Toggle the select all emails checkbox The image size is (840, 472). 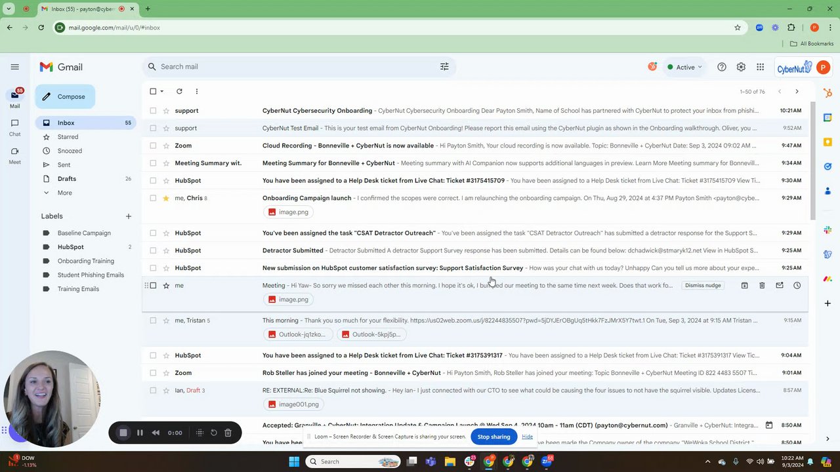(x=153, y=91)
